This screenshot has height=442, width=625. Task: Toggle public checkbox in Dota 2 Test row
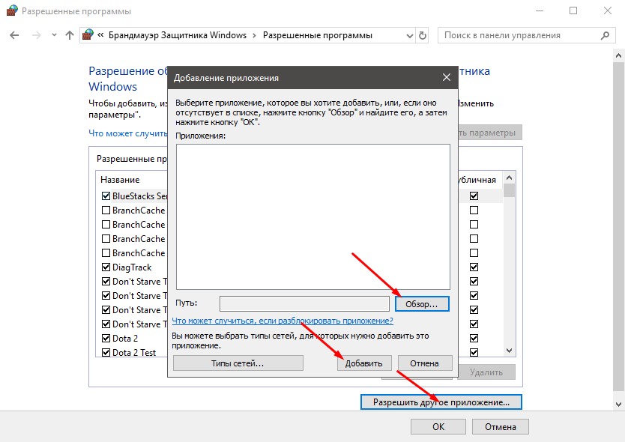474,352
